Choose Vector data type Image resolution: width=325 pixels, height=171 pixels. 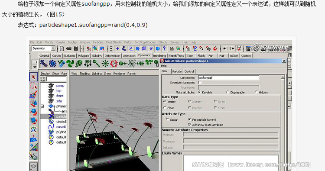point(165,101)
